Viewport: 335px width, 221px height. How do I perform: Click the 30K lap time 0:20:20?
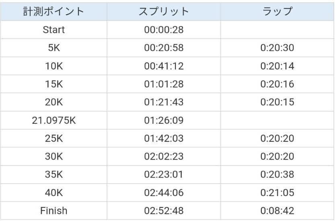(x=277, y=156)
